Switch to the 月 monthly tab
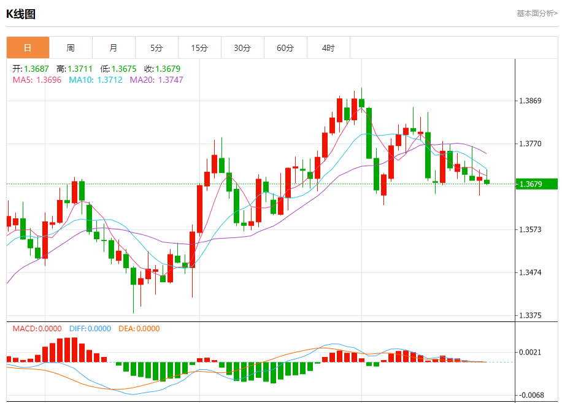Viewport: 562px width, 403px height. (114, 48)
